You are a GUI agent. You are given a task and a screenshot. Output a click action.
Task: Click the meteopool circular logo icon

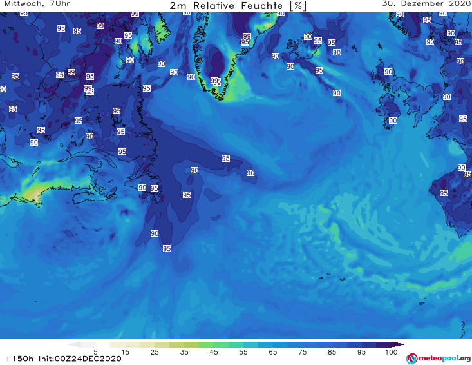[411, 359]
